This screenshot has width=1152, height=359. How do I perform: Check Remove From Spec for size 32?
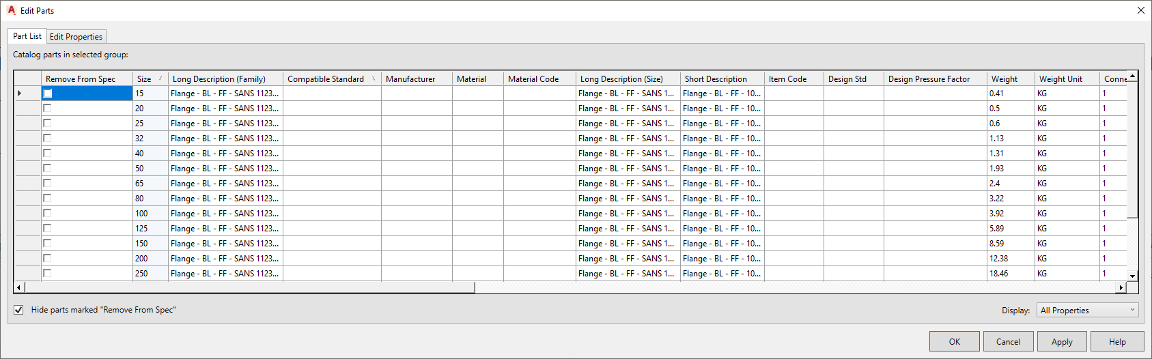(x=47, y=138)
